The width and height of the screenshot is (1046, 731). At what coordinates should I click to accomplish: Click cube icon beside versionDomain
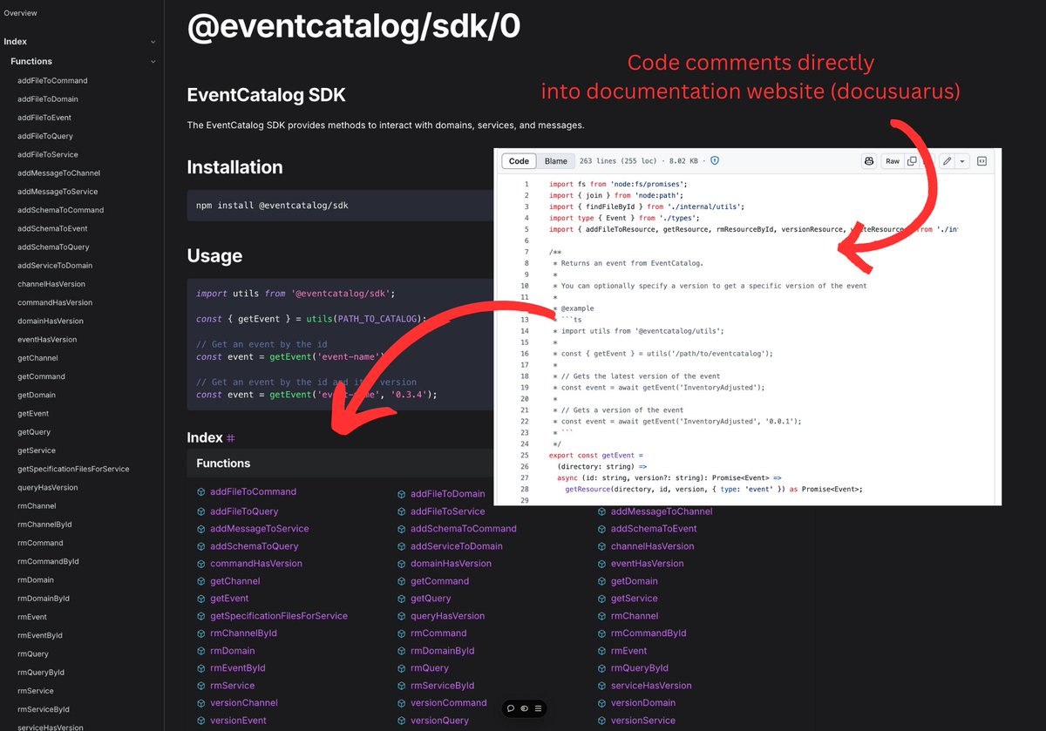pyautogui.click(x=602, y=703)
